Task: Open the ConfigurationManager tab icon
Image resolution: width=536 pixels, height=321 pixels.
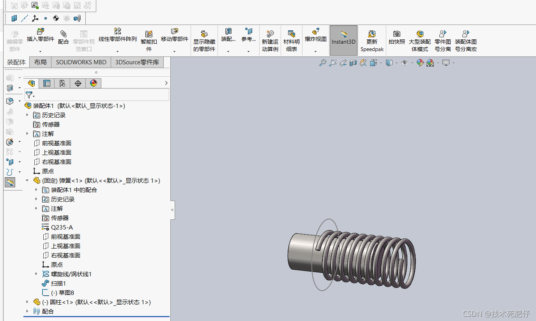Action: click(x=62, y=83)
